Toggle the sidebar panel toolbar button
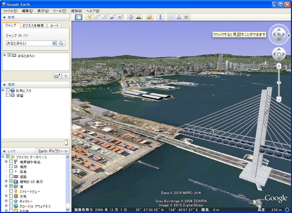The width and height of the screenshot is (292, 213). click(79, 17)
